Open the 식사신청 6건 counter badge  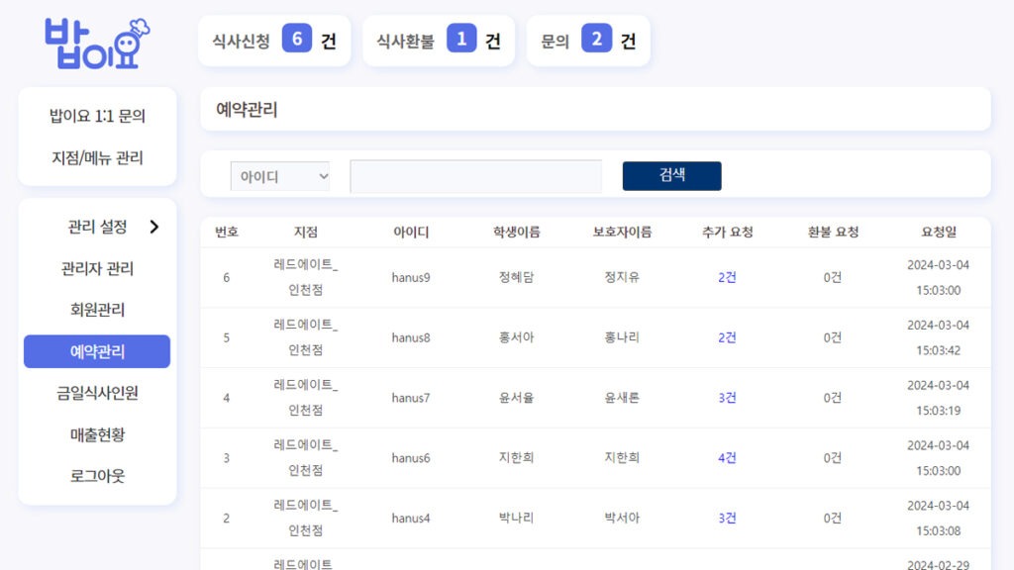pos(274,41)
